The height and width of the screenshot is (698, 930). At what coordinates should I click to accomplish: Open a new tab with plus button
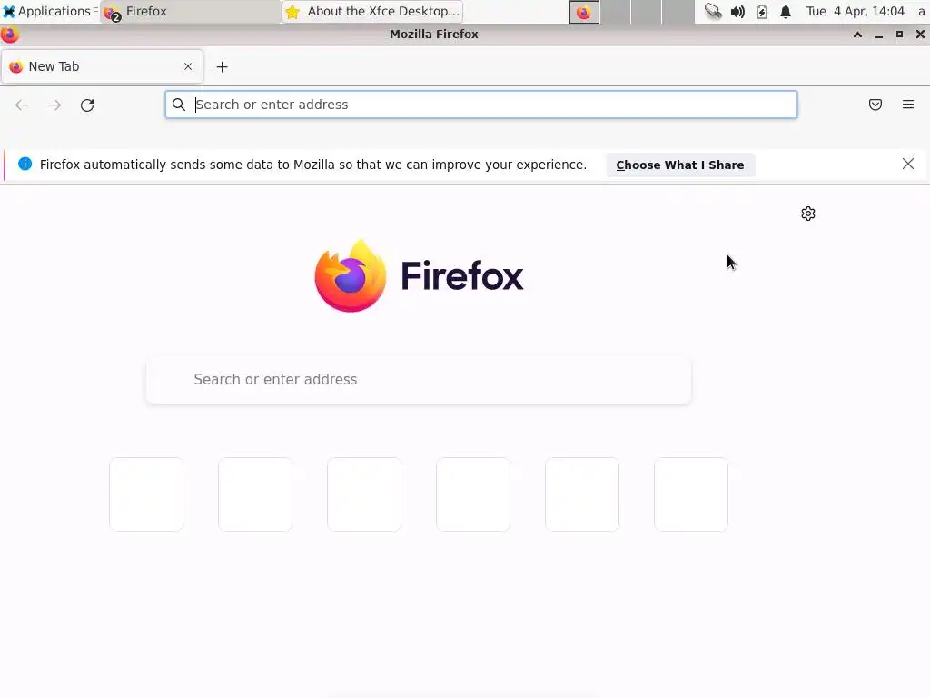[222, 67]
